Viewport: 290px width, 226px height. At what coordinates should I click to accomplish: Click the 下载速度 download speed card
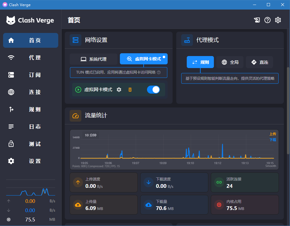click(174, 183)
